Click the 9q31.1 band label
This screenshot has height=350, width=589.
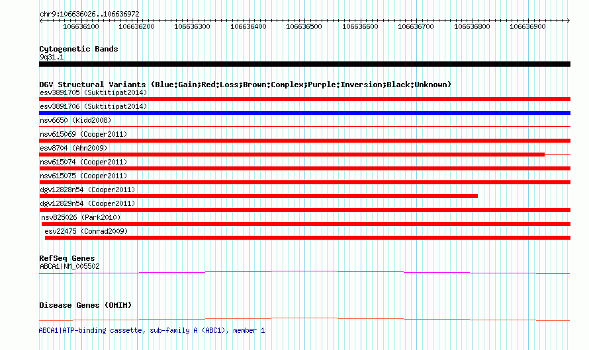(x=52, y=57)
